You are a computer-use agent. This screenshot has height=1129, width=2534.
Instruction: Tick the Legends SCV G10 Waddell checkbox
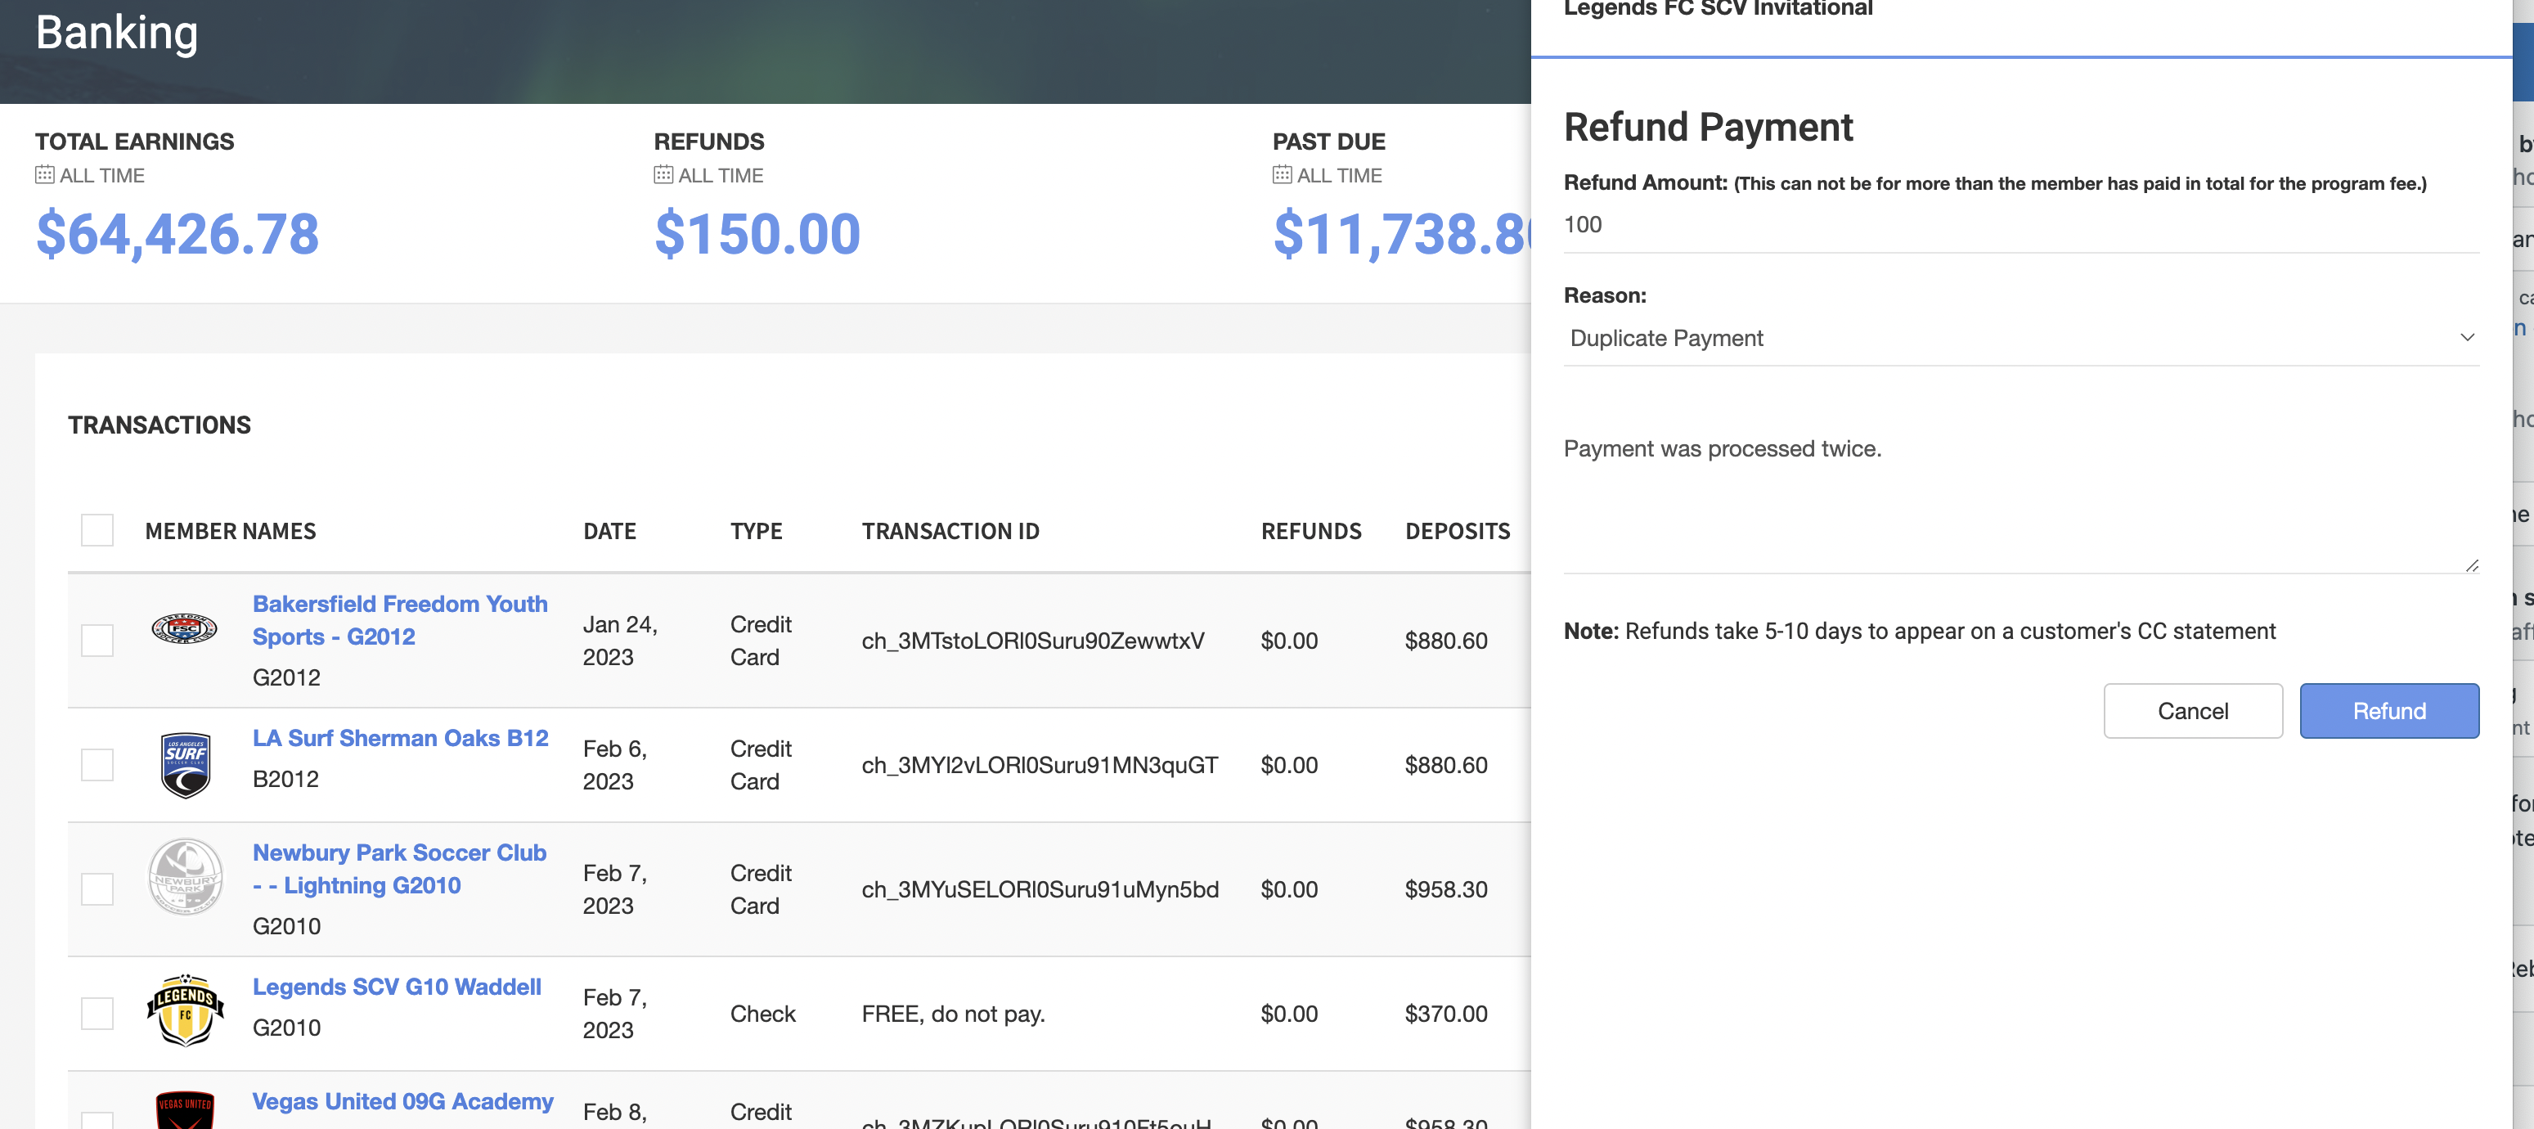[x=97, y=1013]
